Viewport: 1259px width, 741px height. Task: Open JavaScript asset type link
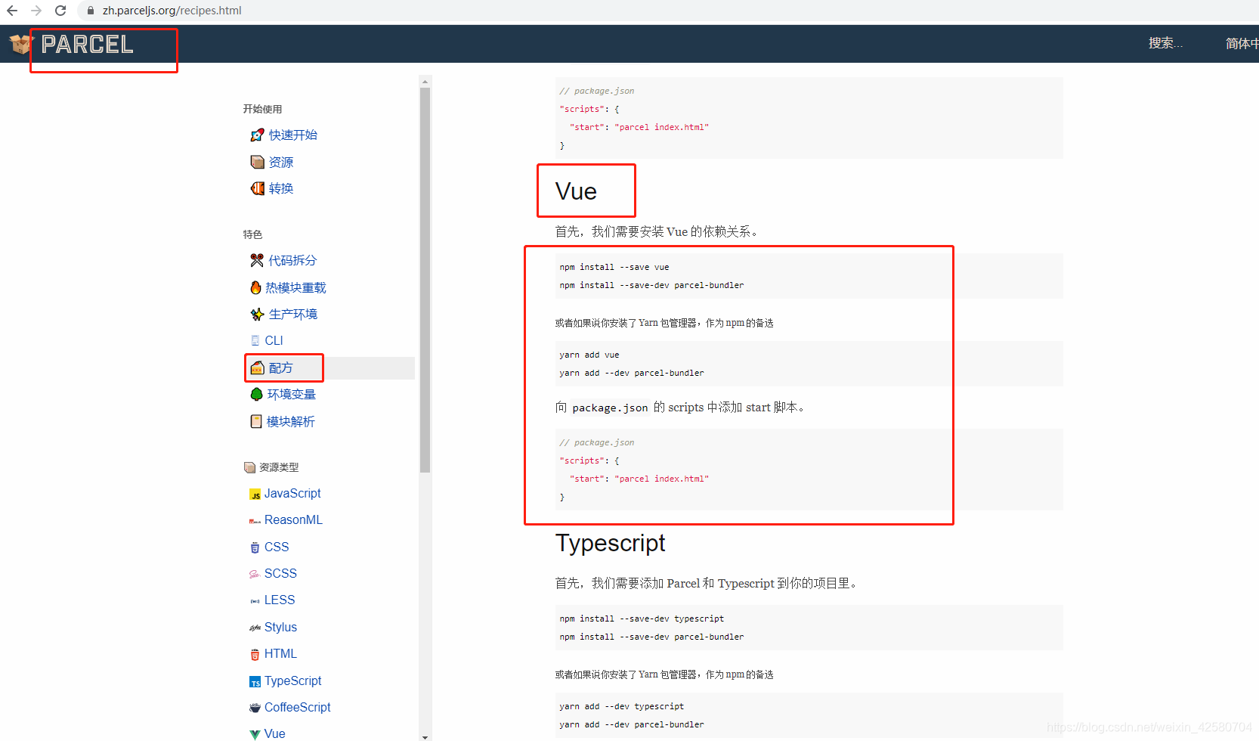pos(292,493)
